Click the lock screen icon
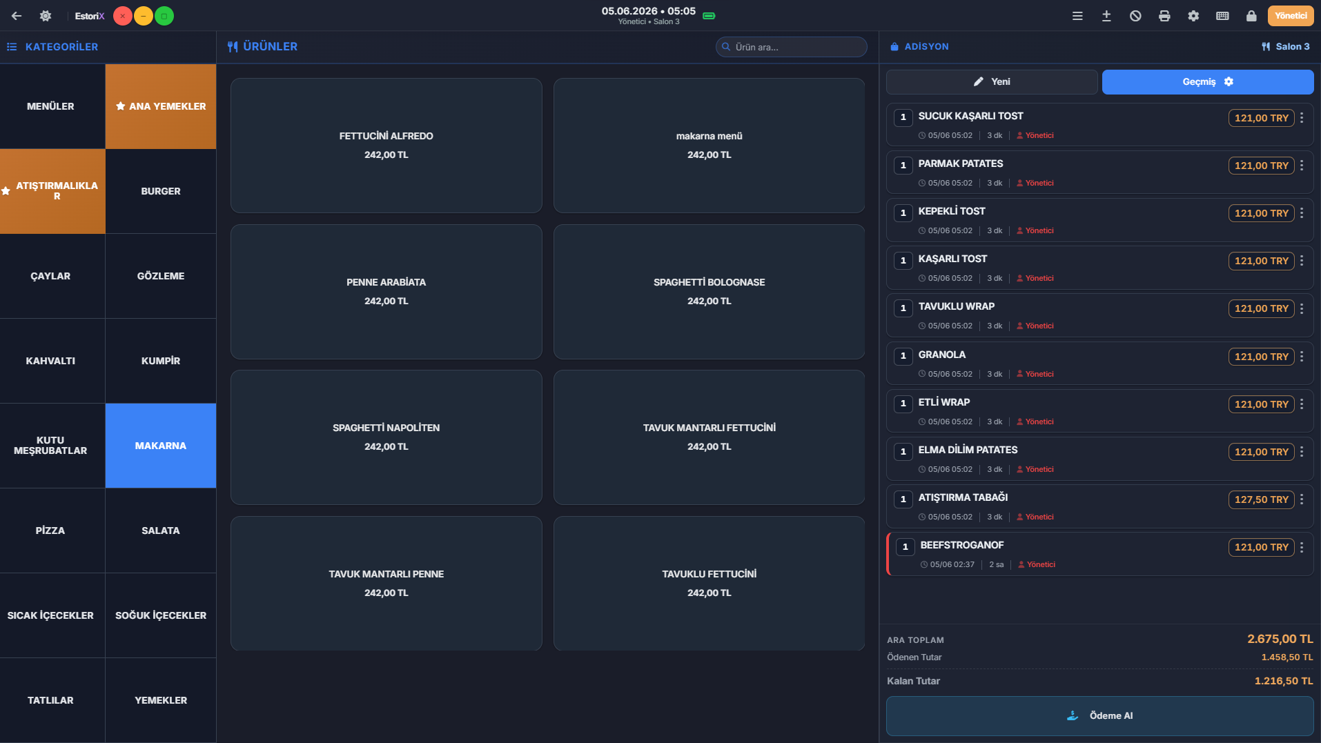This screenshot has height=743, width=1321. pyautogui.click(x=1251, y=16)
